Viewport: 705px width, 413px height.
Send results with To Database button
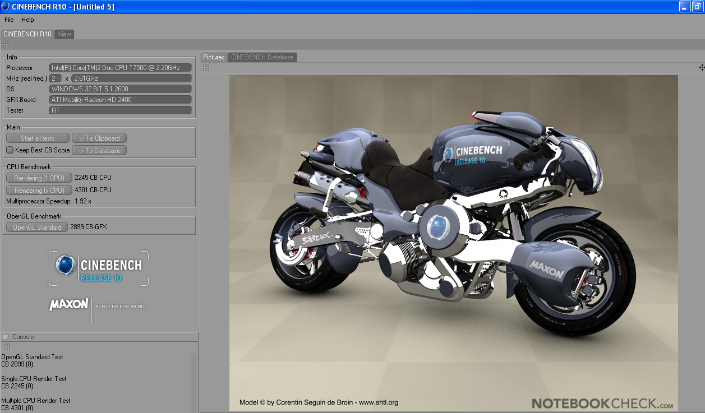click(x=99, y=151)
